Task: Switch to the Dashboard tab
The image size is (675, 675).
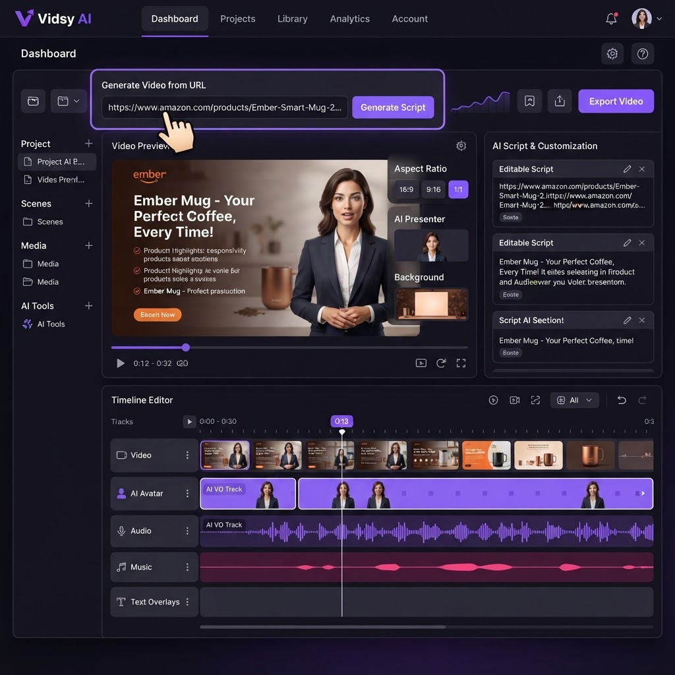Action: point(175,19)
